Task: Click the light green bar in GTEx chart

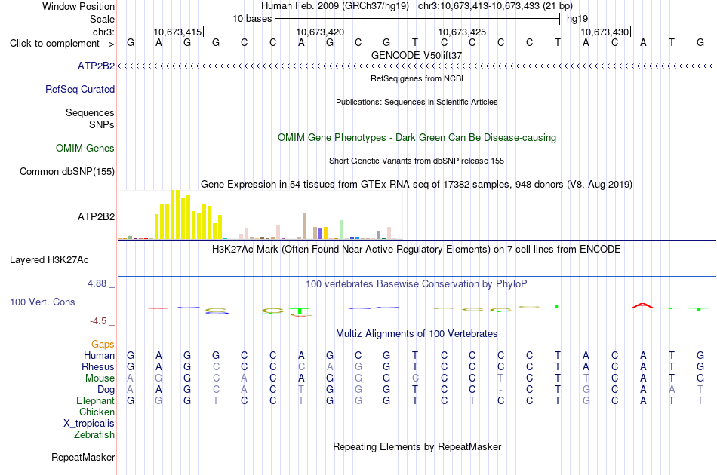Action: coord(342,230)
